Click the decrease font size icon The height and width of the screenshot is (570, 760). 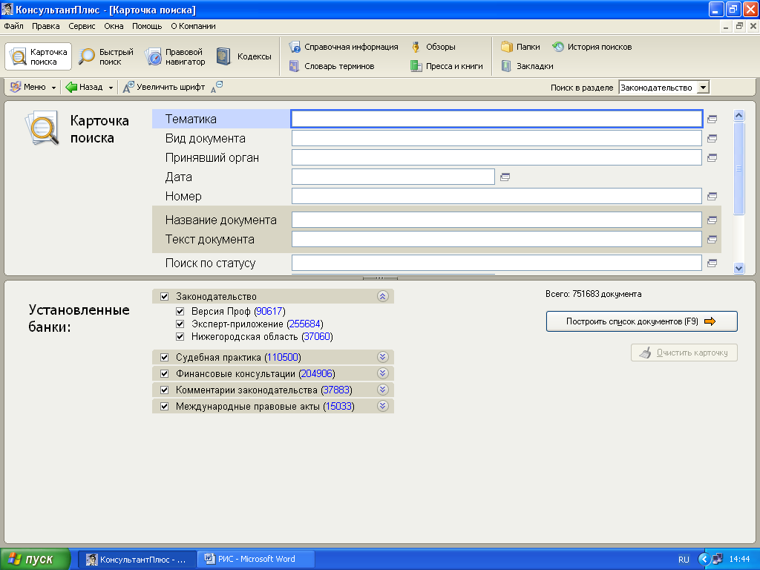click(x=217, y=87)
